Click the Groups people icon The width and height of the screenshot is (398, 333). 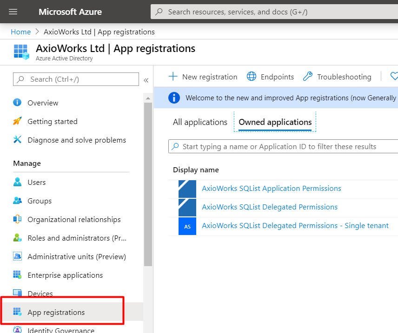pos(17,201)
